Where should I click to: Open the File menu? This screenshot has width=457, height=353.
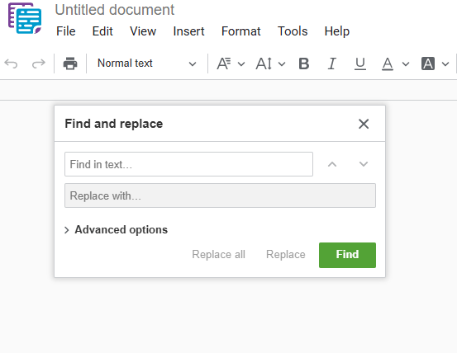[66, 31]
